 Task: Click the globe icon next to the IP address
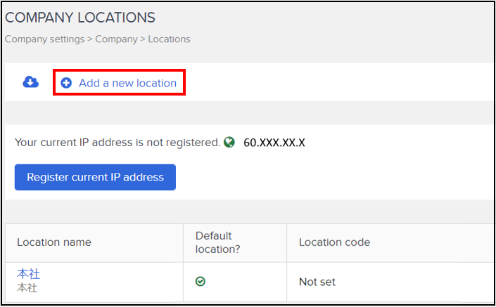point(229,142)
